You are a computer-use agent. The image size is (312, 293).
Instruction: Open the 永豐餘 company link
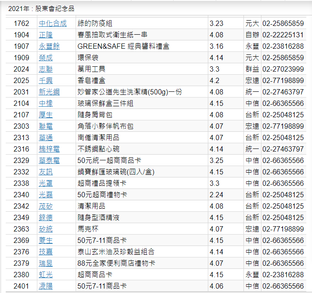pos(49,46)
